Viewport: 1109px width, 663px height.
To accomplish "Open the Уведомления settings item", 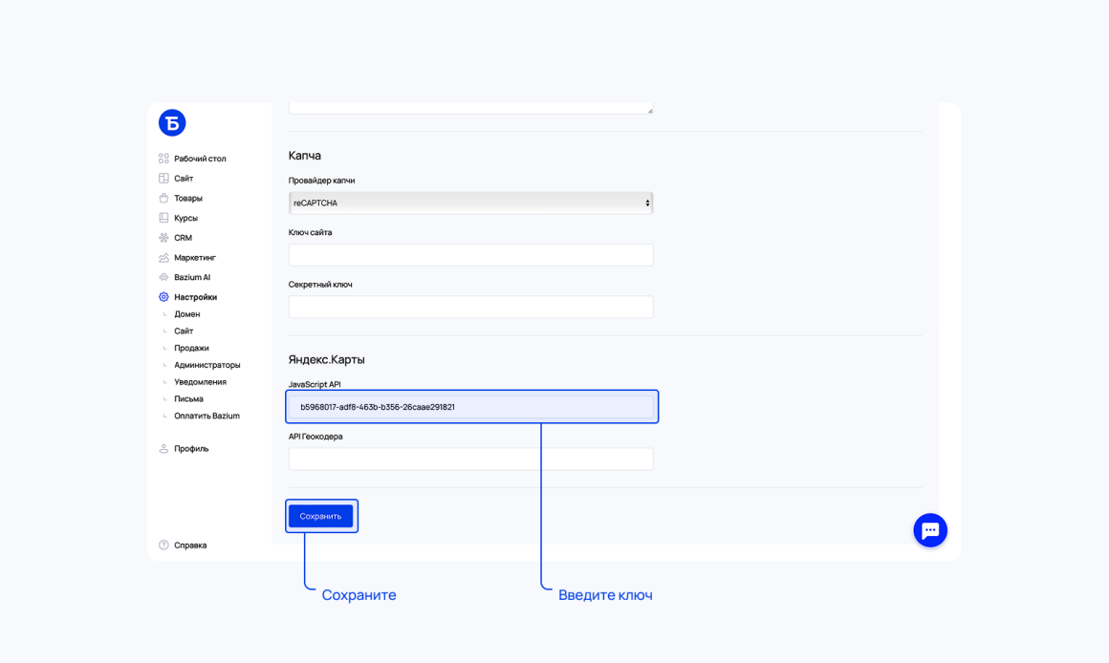I will tap(200, 382).
